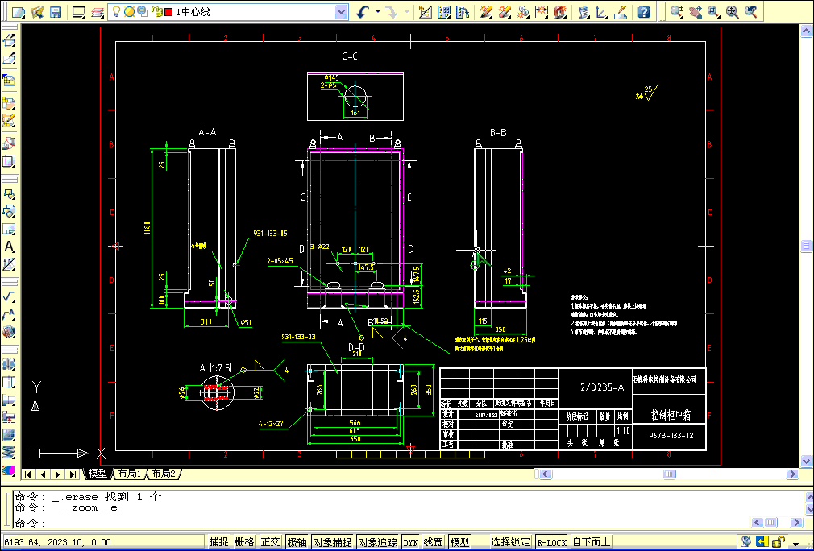814x551 pixels.
Task: Click the pen on paper icon
Action: click(621, 12)
